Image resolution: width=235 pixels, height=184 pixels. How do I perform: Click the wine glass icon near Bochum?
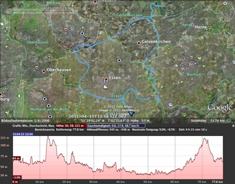click(195, 63)
